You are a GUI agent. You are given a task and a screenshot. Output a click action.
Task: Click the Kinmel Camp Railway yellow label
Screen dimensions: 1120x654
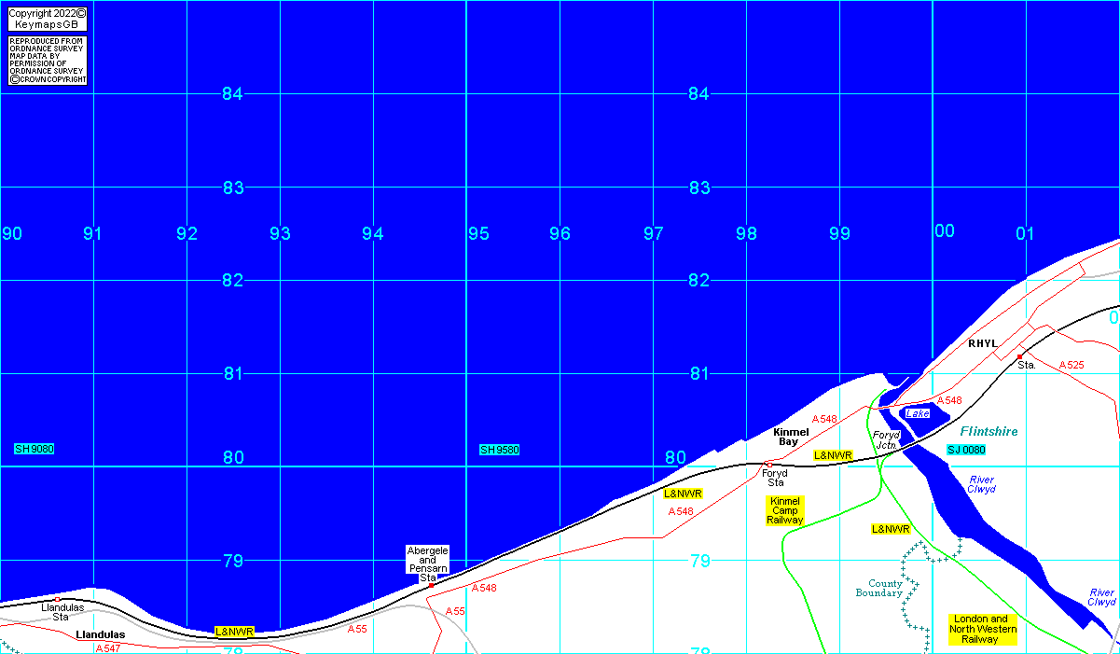click(785, 510)
